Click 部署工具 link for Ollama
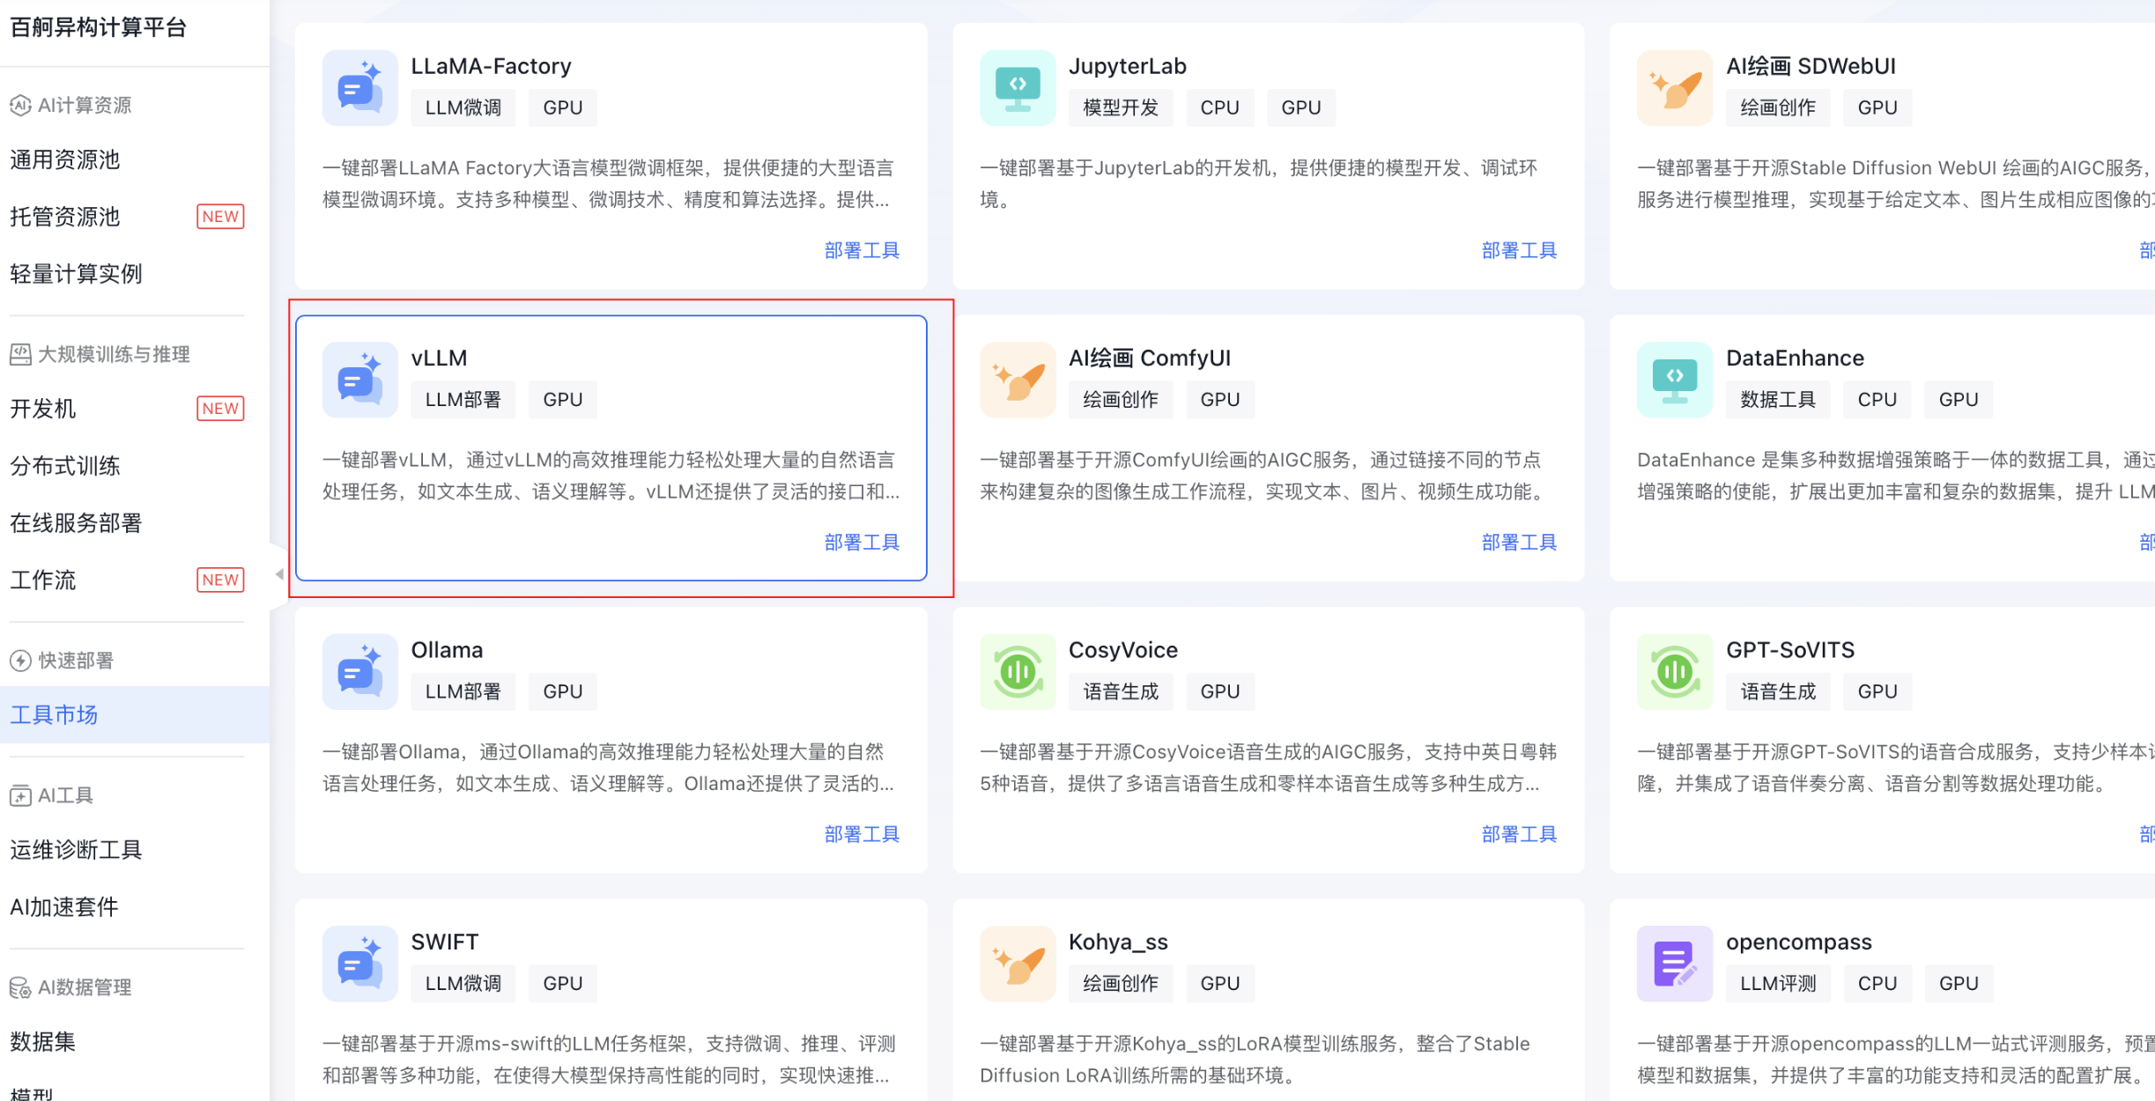2155x1101 pixels. pos(862,834)
